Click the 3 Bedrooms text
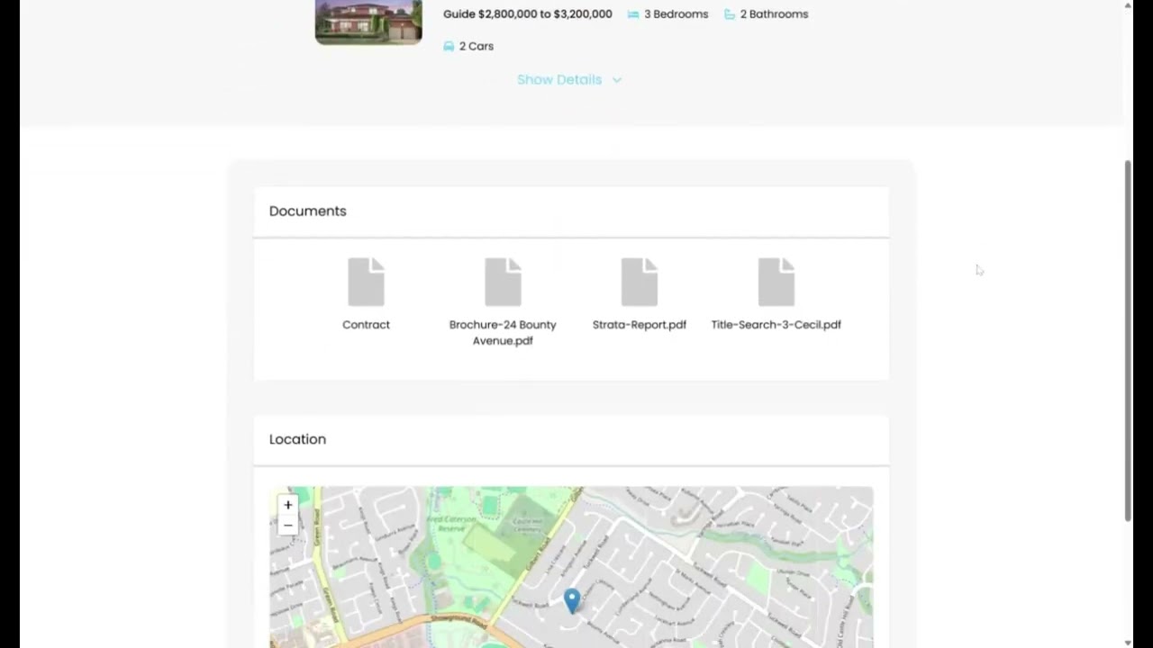Image resolution: width=1153 pixels, height=648 pixels. pos(676,14)
